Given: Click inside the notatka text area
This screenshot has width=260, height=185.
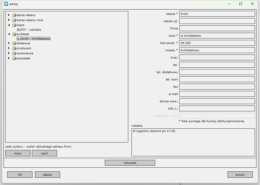Looking at the screenshot, I should [193, 142].
